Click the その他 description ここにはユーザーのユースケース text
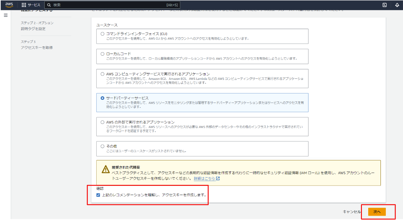403x222 pixels. click(x=146, y=151)
